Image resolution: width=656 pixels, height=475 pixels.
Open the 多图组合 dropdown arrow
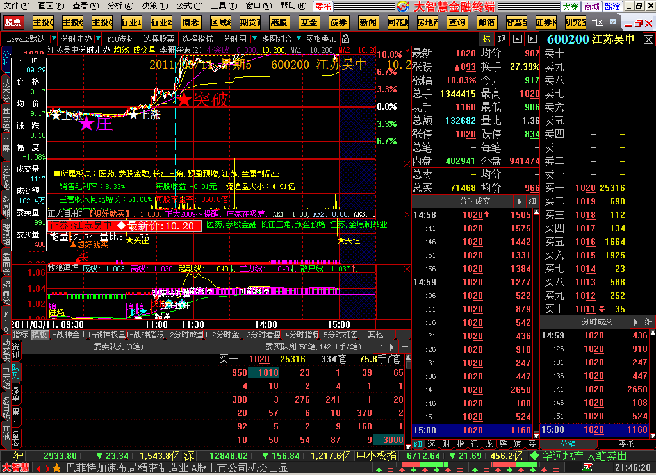pos(299,39)
